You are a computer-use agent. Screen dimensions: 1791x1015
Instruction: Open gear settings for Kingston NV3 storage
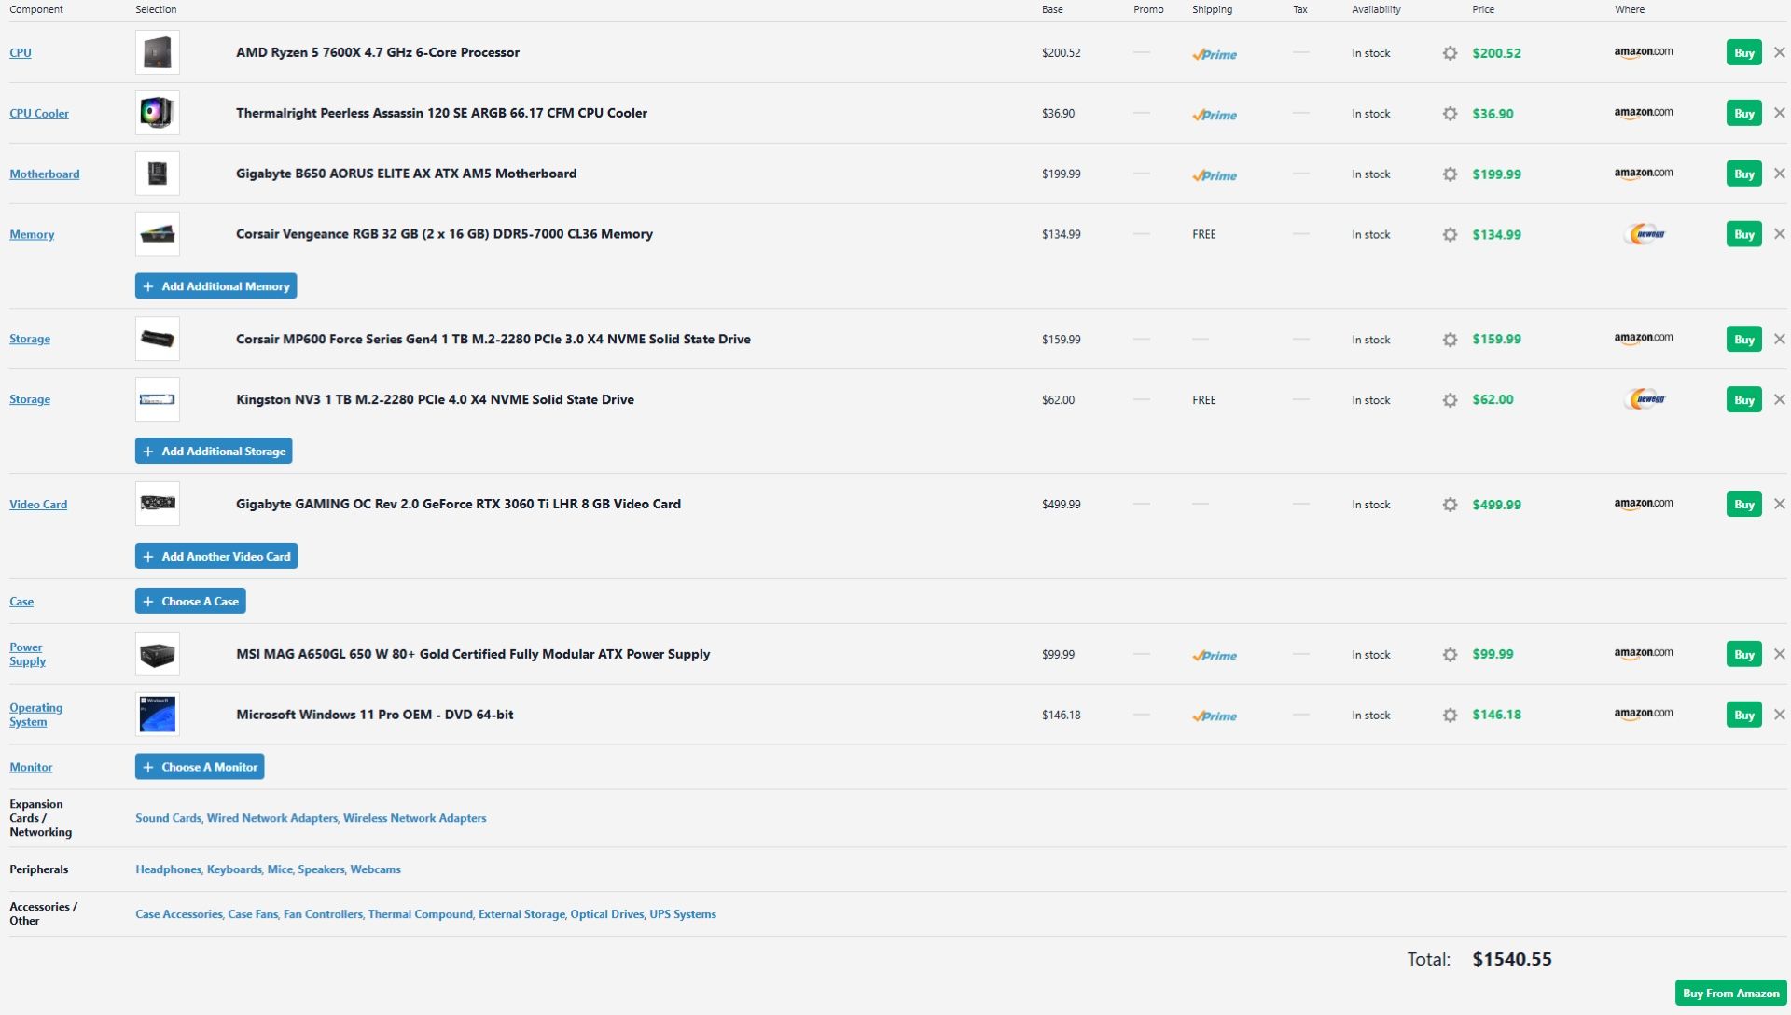[1450, 400]
